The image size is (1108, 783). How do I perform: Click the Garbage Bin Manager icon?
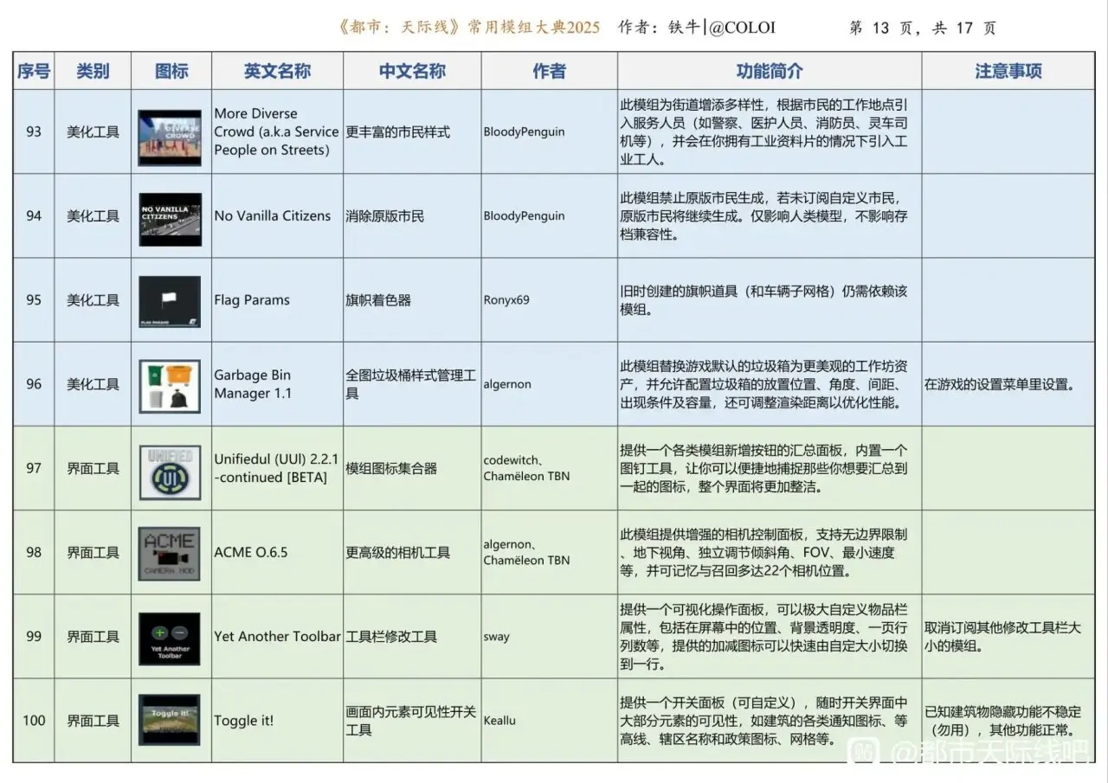(170, 384)
